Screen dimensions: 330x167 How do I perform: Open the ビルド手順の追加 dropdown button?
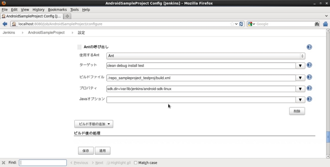tap(94, 124)
